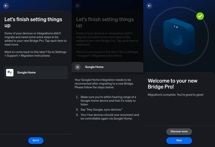215x147 pixels.
Task: Select step 3 about Hue devices reconnecting
Action: (x=110, y=117)
